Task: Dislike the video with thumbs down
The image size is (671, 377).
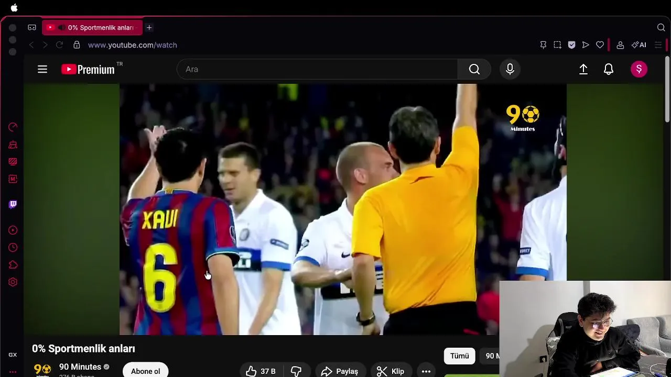Action: pyautogui.click(x=297, y=371)
